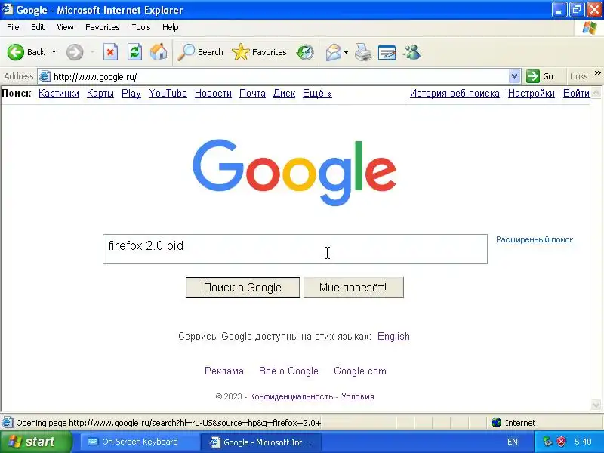Open the Play link
The width and height of the screenshot is (604, 453).
pyautogui.click(x=131, y=93)
